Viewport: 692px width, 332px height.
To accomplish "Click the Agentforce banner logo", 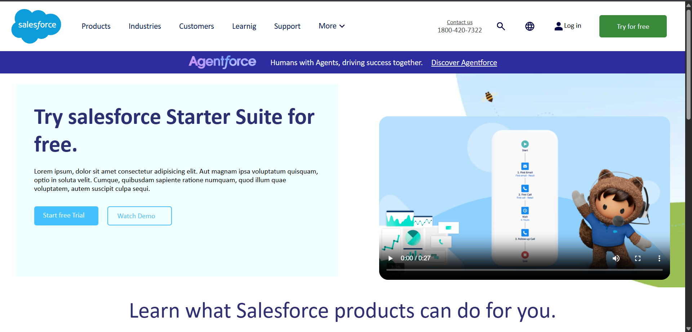I will pyautogui.click(x=222, y=62).
